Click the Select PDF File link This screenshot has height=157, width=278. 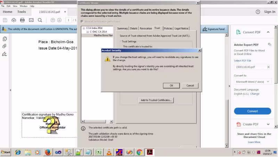point(242,60)
